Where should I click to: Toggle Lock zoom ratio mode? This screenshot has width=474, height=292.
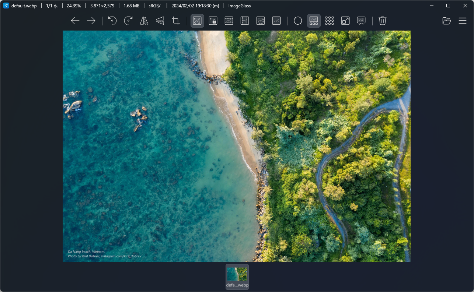pyautogui.click(x=213, y=21)
